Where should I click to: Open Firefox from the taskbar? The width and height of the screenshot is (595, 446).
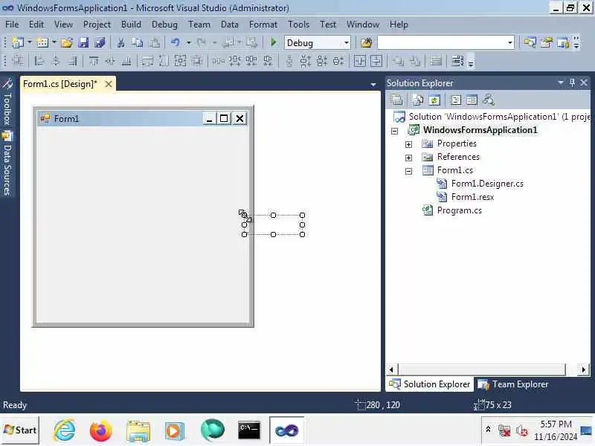point(100,430)
